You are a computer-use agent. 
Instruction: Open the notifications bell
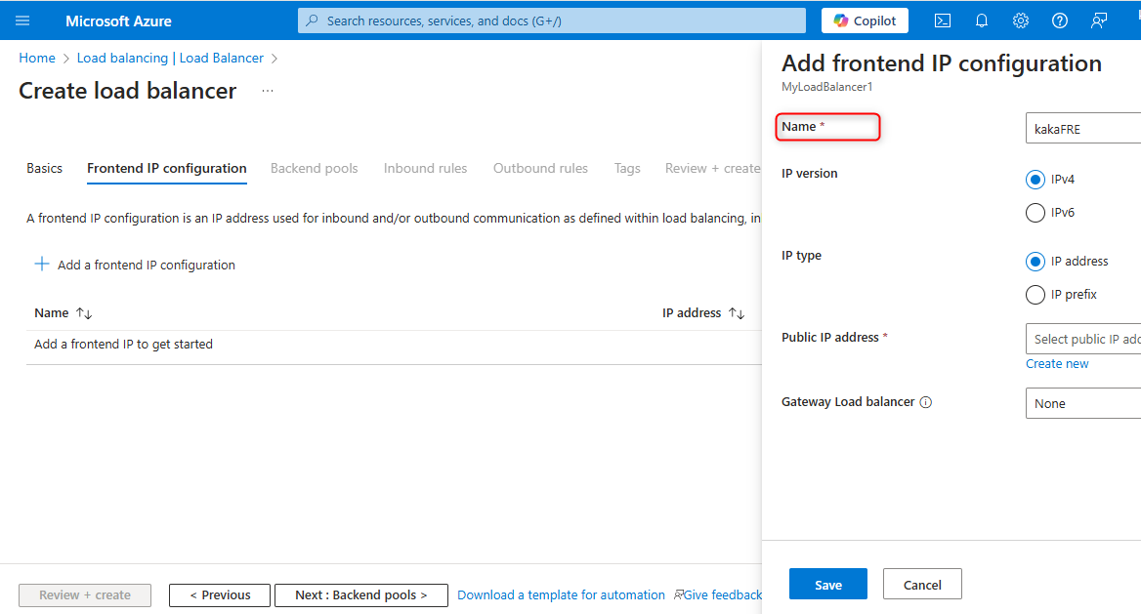point(982,20)
